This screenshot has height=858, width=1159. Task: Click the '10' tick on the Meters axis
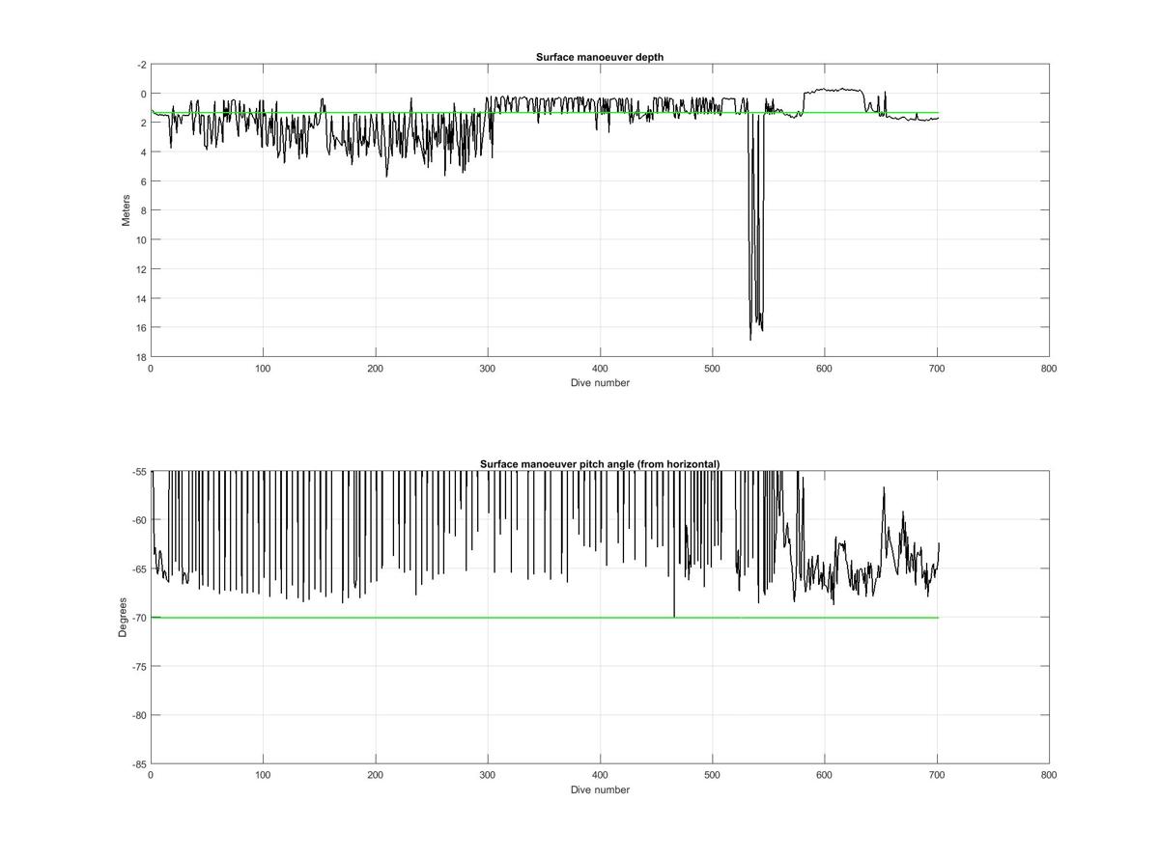click(x=141, y=239)
